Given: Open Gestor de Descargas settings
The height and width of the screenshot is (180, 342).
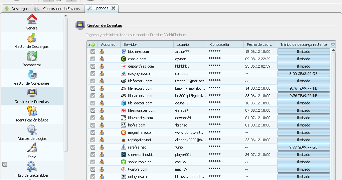Looking at the screenshot, I should [32, 41].
